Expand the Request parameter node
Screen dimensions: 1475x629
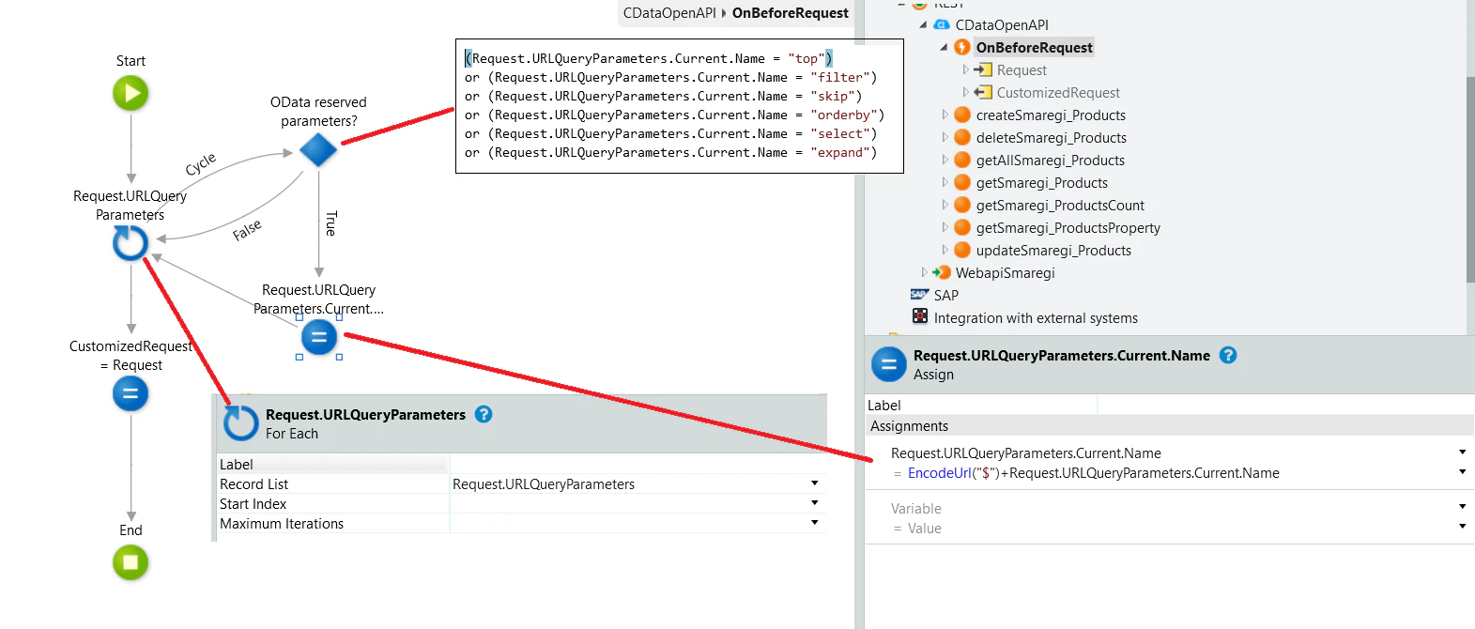(x=965, y=69)
